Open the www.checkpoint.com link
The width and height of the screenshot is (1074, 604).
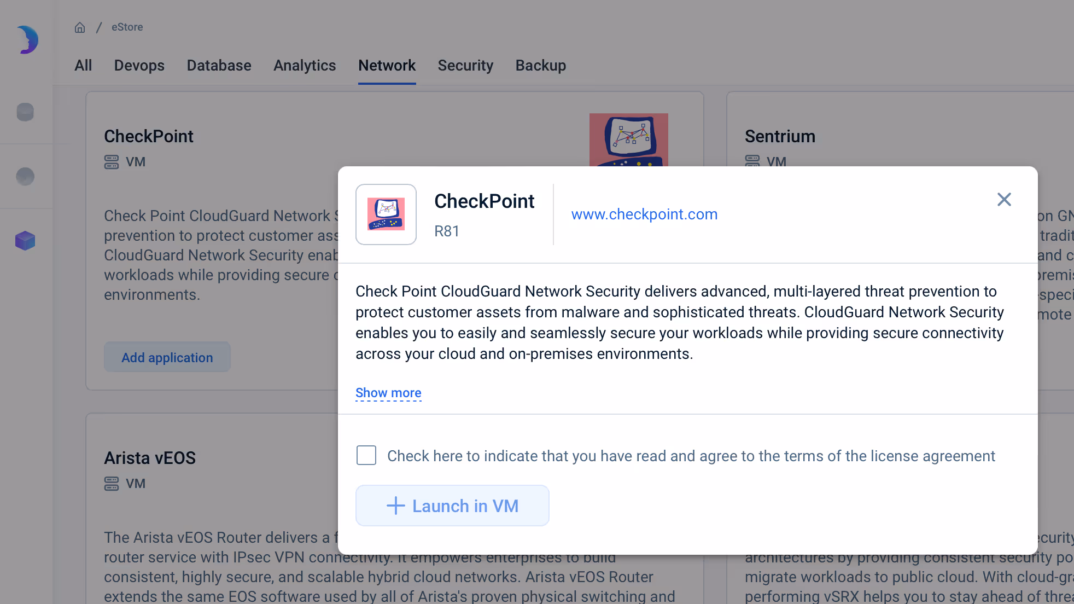[x=644, y=214]
